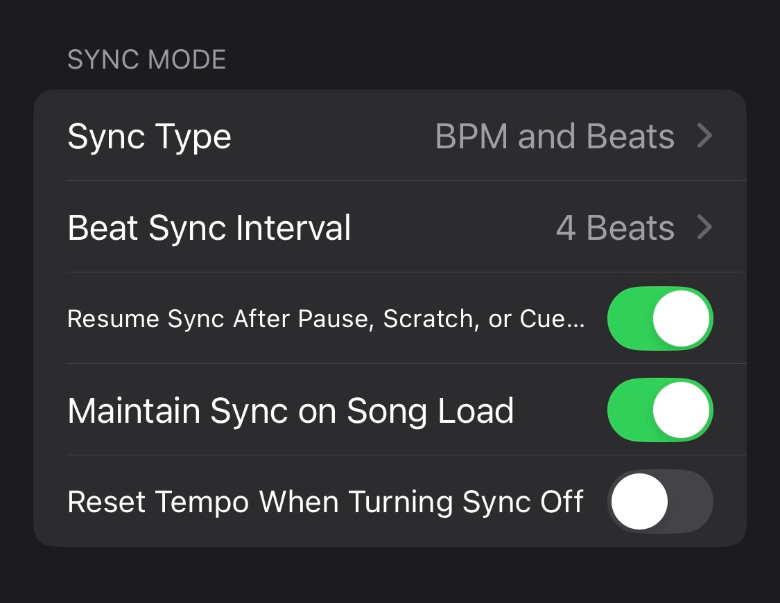Select the 4 Beats value text
780x603 pixels.
(614, 227)
